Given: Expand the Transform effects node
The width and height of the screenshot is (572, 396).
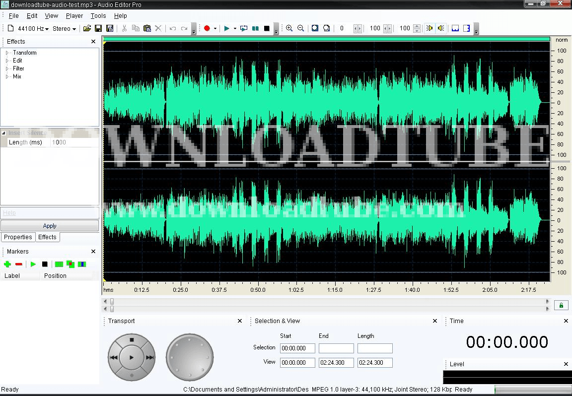Looking at the screenshot, I should 7,53.
